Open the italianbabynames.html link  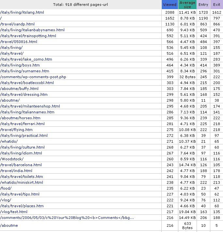32,30
